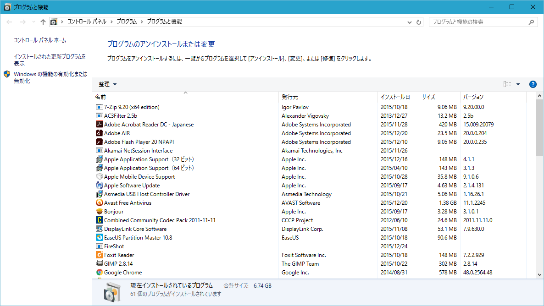Sort by the サイズ column header
This screenshot has height=306, width=544.
pos(439,97)
